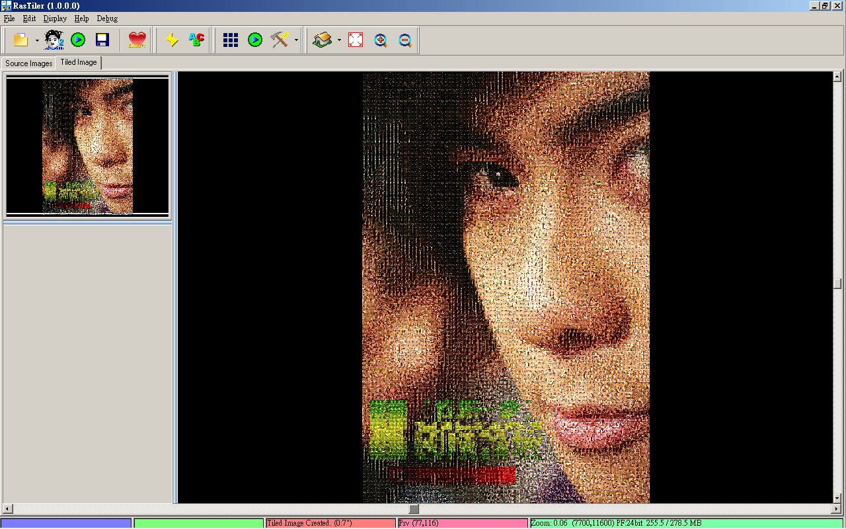
Task: Click the vertical scrollbar thumb
Action: click(x=837, y=284)
